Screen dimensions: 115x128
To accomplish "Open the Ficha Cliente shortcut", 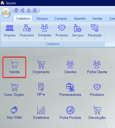I will (x=97, y=67).
